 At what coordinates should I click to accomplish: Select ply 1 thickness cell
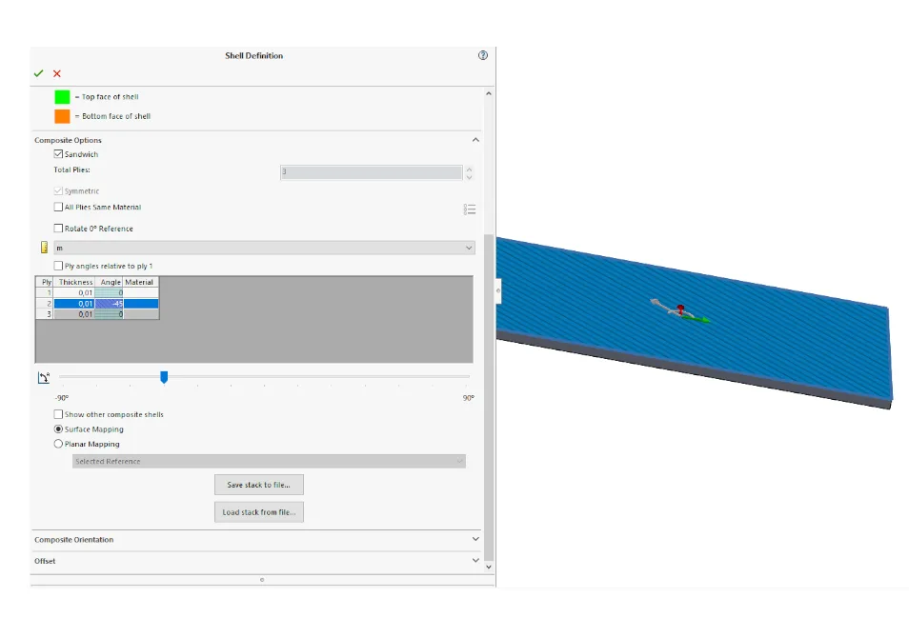click(x=74, y=293)
